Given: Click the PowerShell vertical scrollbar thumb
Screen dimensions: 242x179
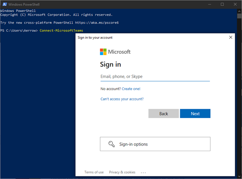Looking at the screenshot, I should point(239,16).
